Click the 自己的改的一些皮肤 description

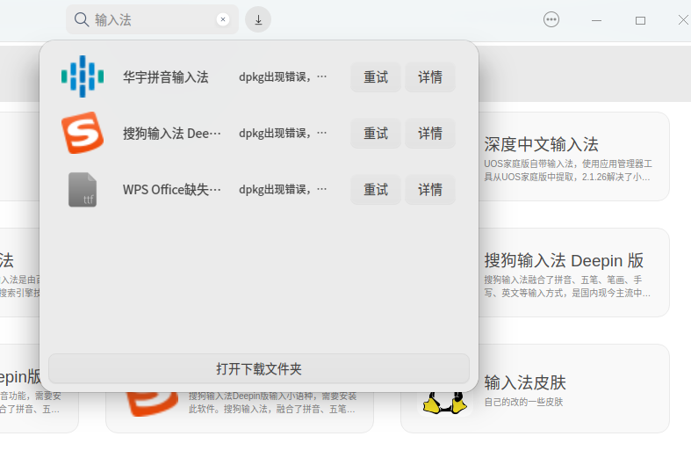pyautogui.click(x=523, y=402)
